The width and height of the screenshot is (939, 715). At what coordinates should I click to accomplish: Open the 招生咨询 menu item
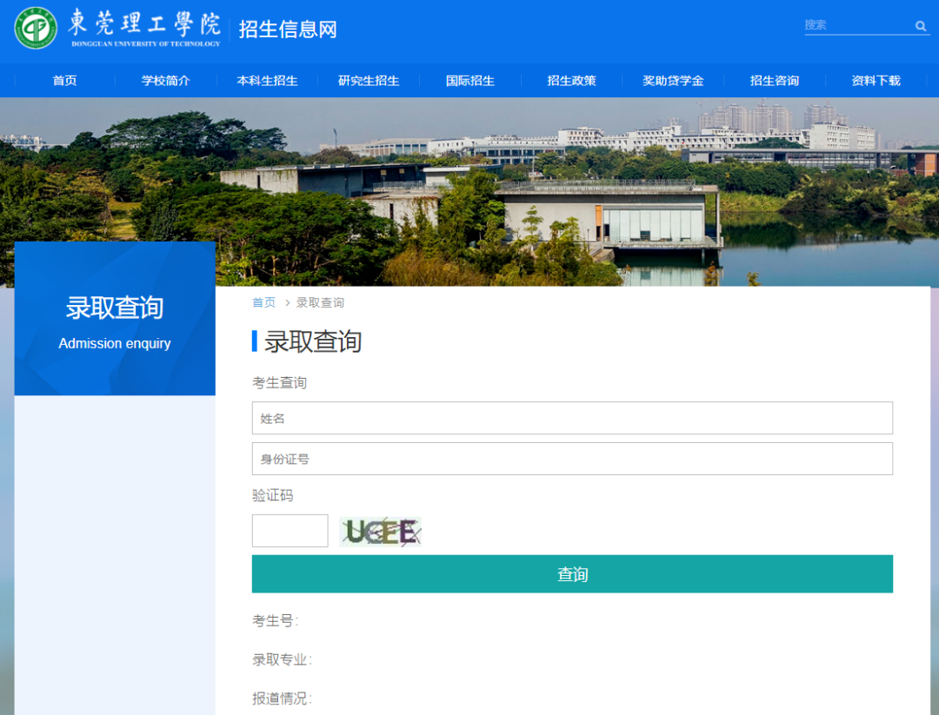click(774, 80)
